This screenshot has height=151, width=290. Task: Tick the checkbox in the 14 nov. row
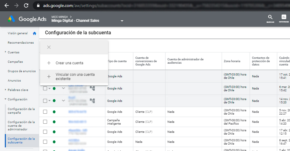(45, 101)
